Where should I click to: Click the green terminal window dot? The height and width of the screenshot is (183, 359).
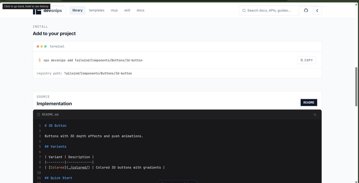(45, 46)
